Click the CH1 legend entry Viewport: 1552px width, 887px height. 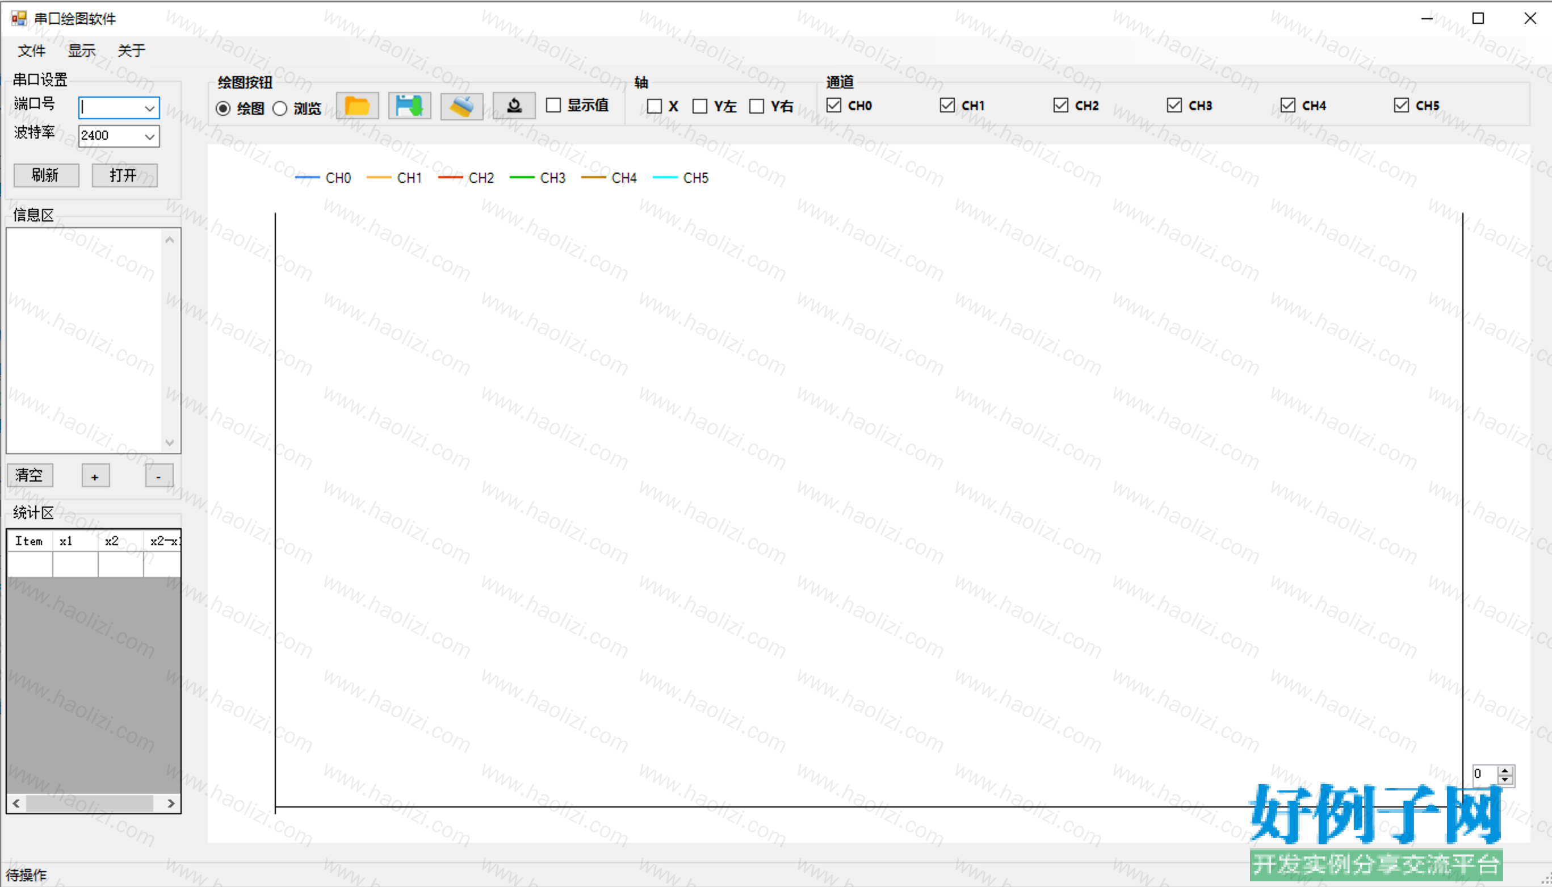[395, 178]
